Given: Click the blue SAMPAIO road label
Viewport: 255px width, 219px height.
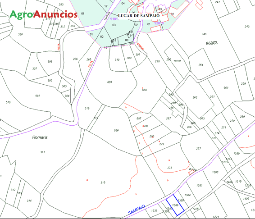Looking at the screenshot, I should click(136, 210).
